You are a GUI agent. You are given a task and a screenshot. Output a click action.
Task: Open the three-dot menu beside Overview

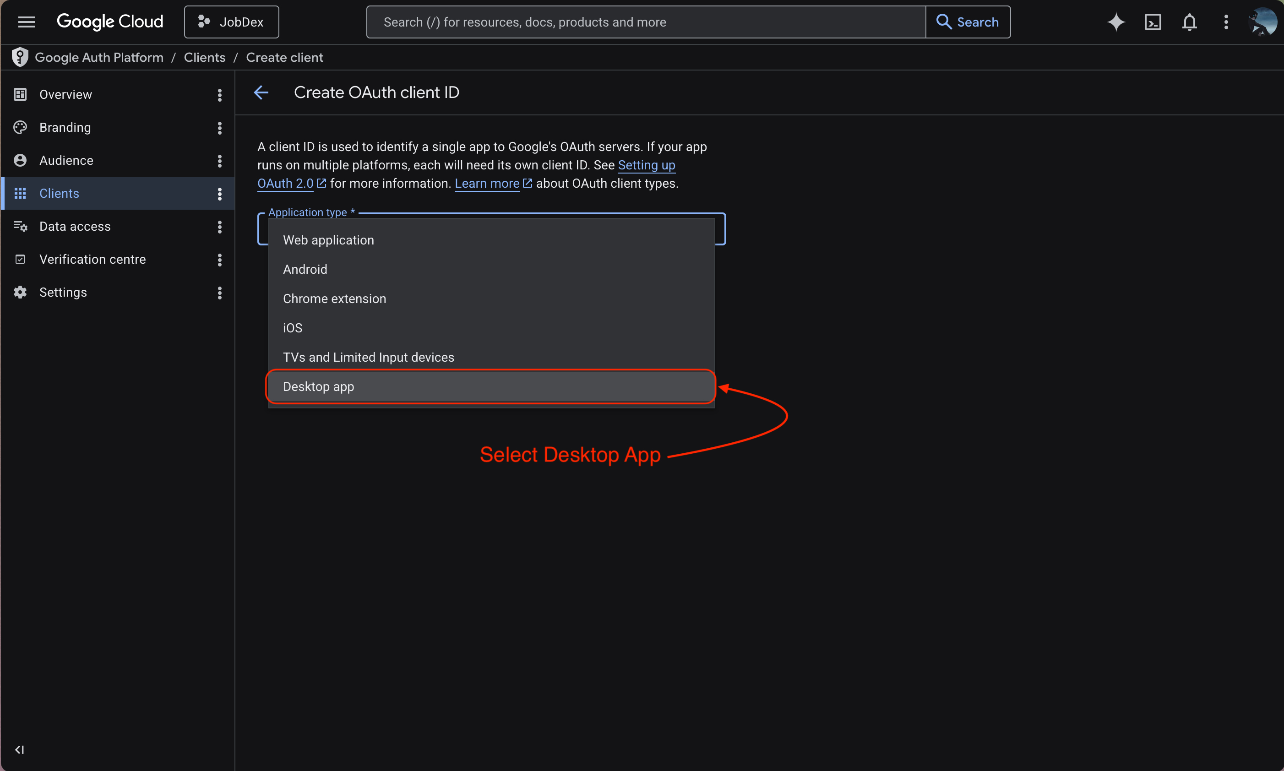pyautogui.click(x=220, y=95)
